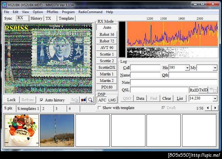Select AVT 90 mode

(x=107, y=48)
